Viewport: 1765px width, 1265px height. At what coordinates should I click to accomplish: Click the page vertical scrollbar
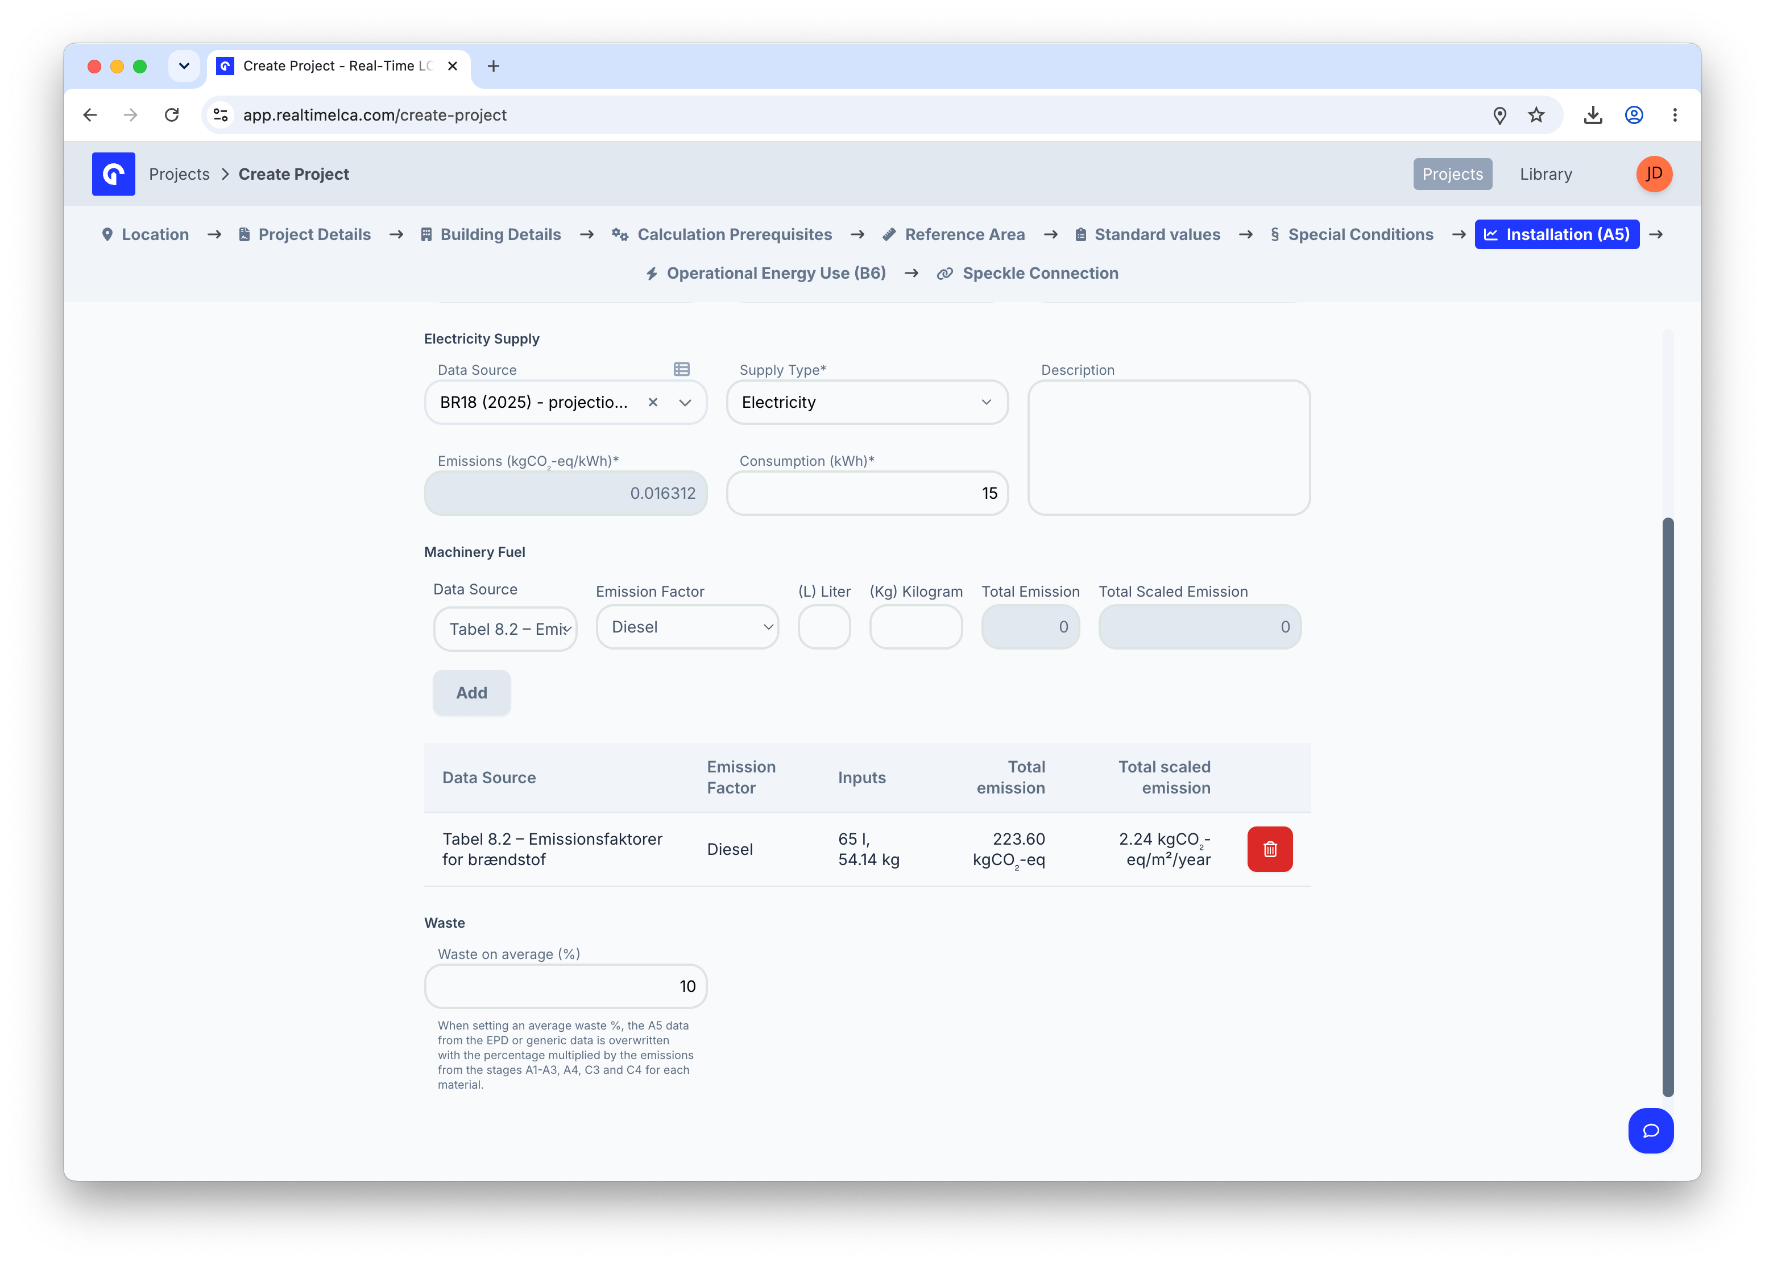tap(1668, 806)
